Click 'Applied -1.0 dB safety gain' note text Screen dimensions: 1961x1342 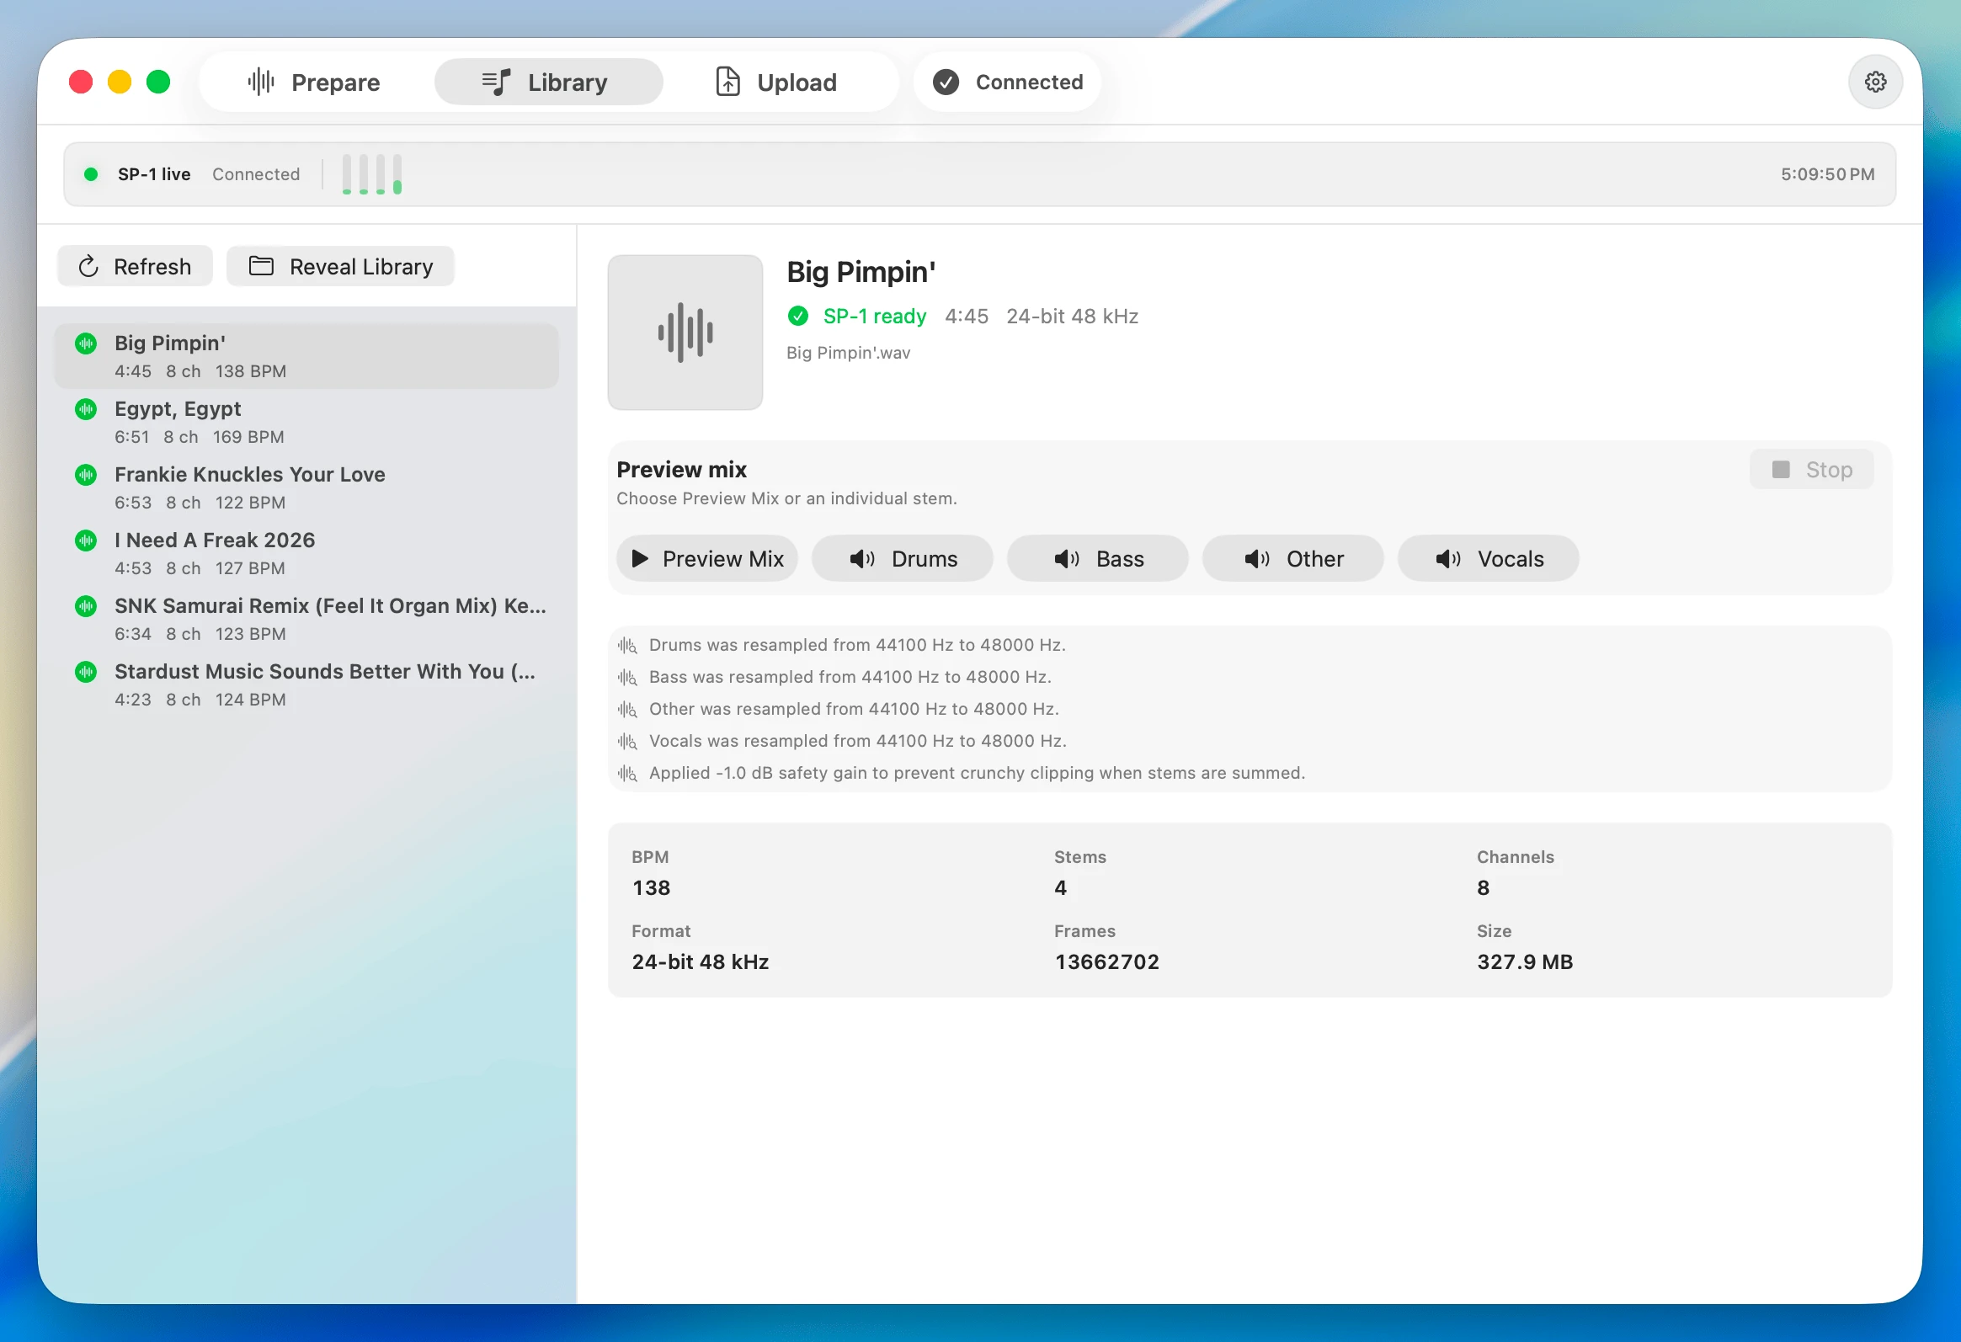[977, 774]
